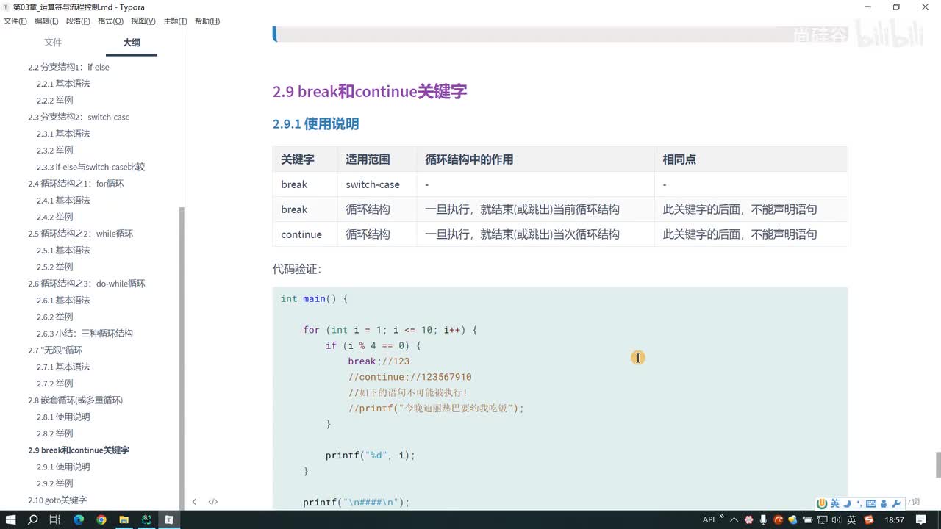This screenshot has width=941, height=529.
Task: Open the 格式(O) menu
Action: click(x=110, y=21)
